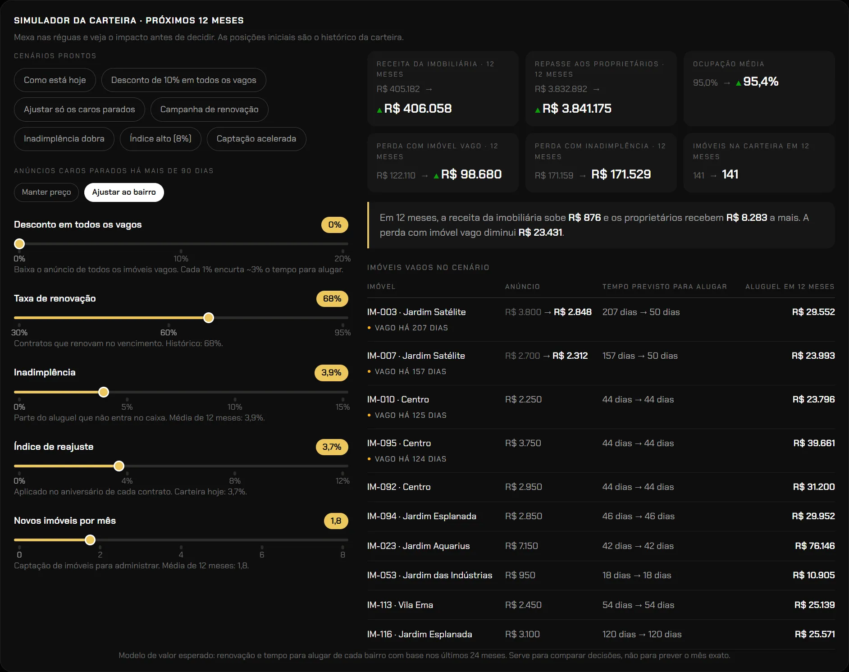
Task: Select row 'IM-010 · Centro'
Action: [x=601, y=407]
